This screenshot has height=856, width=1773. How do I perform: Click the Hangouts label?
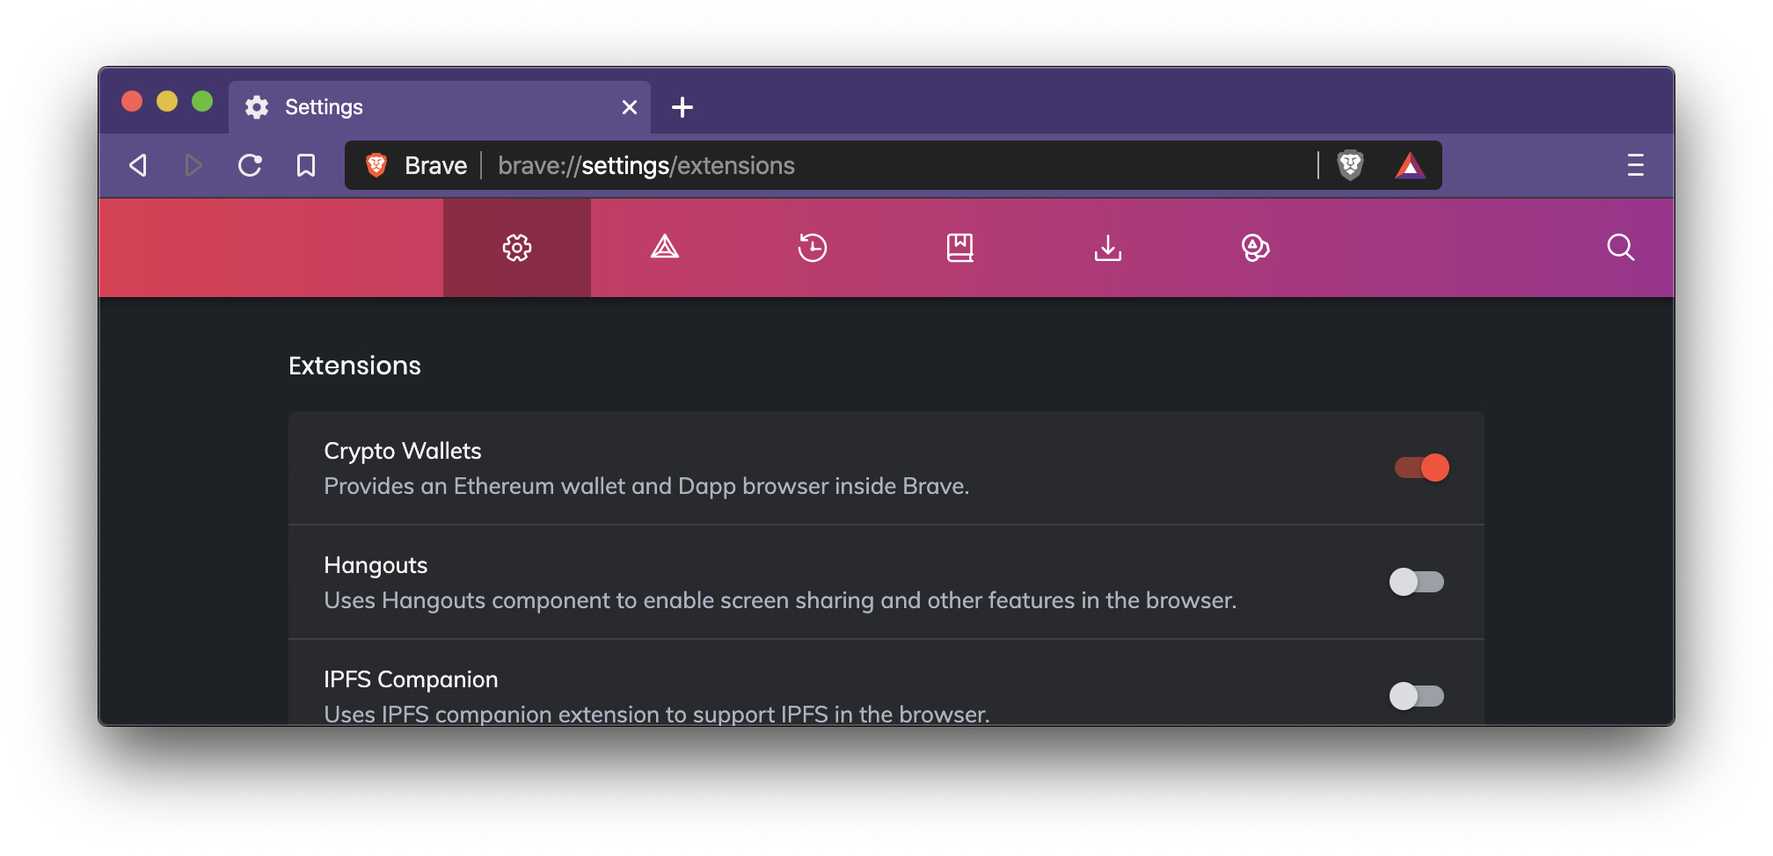point(376,565)
